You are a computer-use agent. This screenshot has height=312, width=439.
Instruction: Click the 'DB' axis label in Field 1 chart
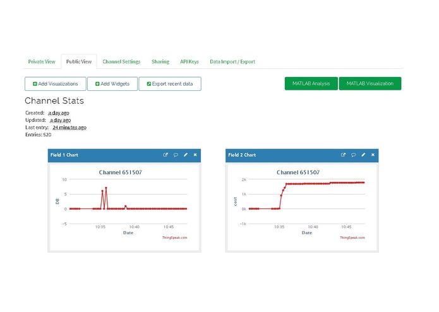pos(57,201)
